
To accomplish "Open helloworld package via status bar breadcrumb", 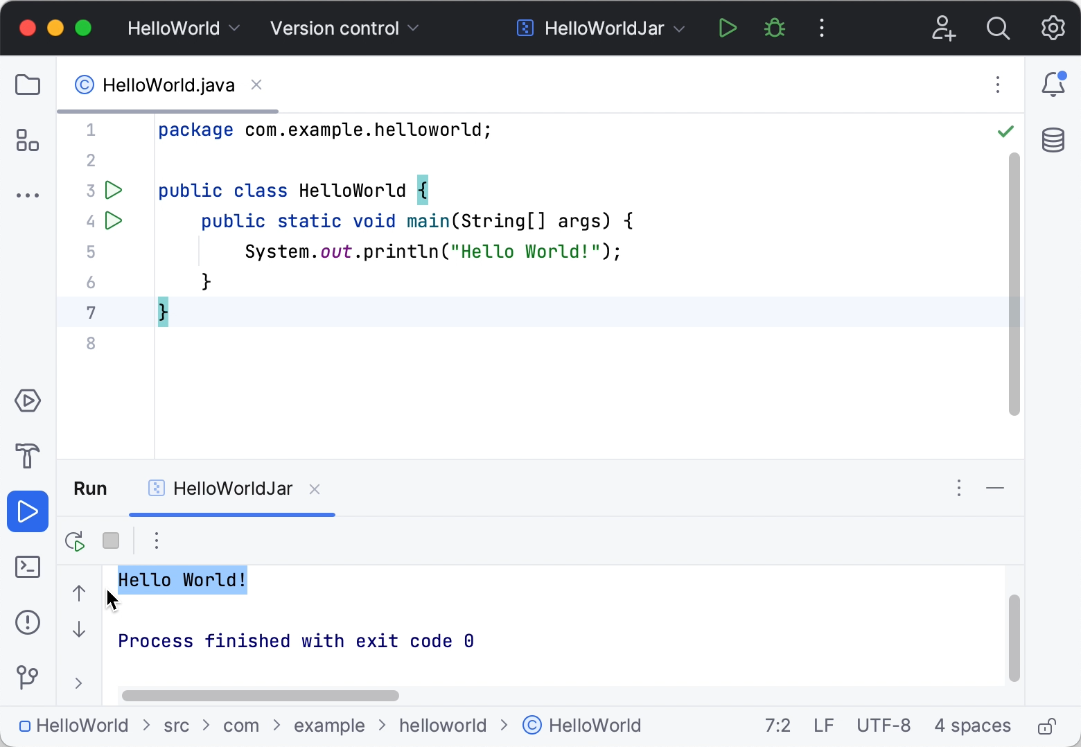I will (x=442, y=726).
